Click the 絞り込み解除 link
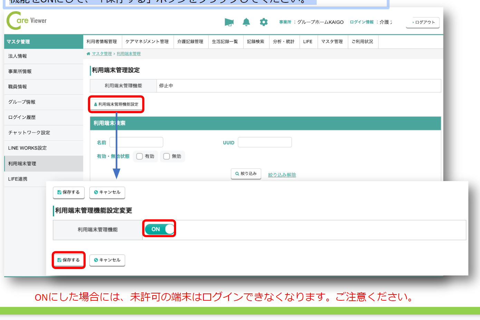The image size is (480, 320). coord(282,175)
